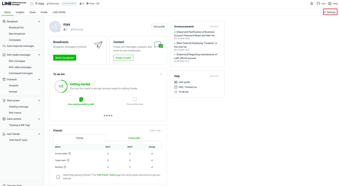This screenshot has width=339, height=186.
Task: Click the LINE Official Account Manager logo
Action: (14, 3)
